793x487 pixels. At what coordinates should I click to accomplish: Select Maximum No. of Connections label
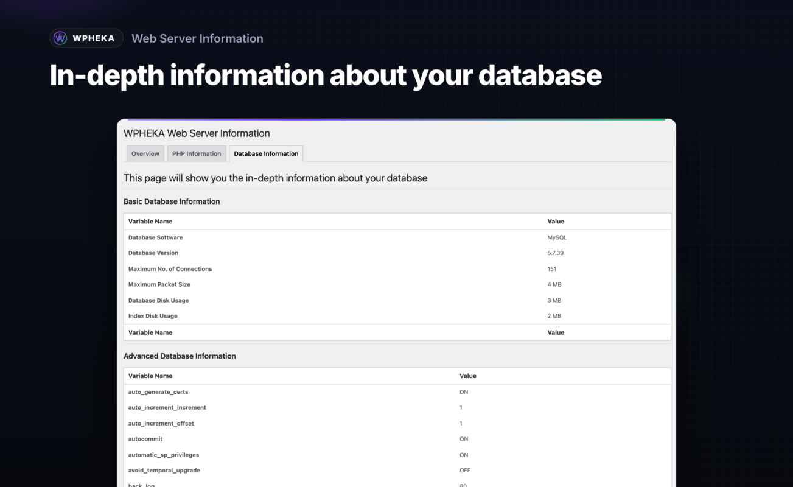point(170,269)
